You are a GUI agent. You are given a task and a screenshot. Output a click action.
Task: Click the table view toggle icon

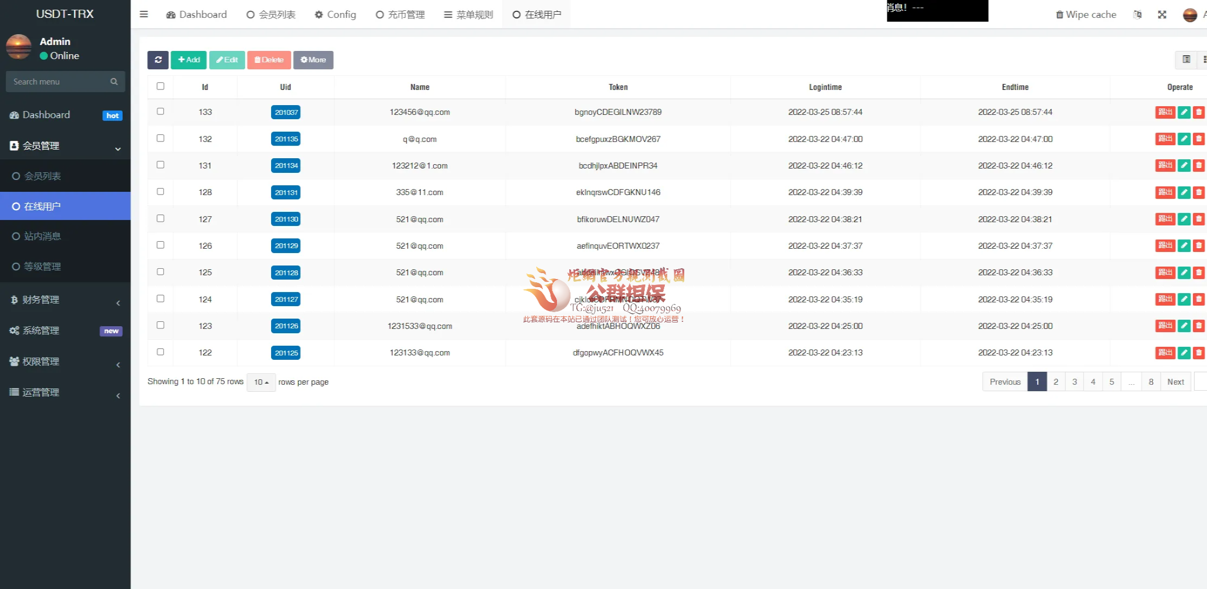pos(1186,60)
